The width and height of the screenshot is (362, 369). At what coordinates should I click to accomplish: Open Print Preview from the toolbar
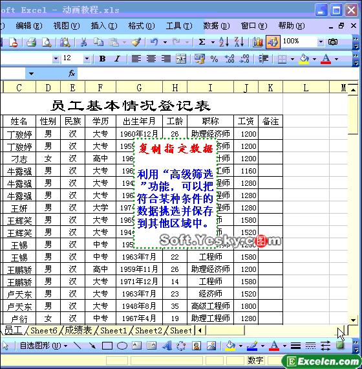(x=47, y=42)
